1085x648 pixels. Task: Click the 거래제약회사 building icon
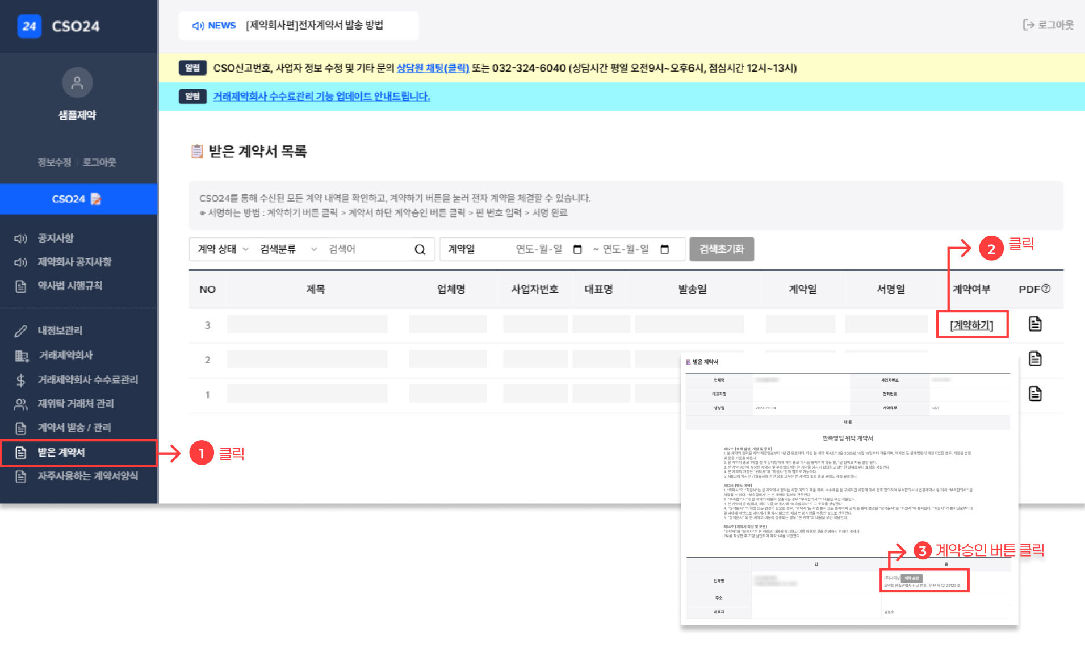[22, 356]
